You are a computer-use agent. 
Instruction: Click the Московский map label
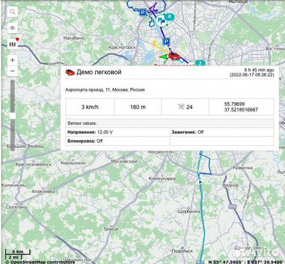(x=124, y=161)
